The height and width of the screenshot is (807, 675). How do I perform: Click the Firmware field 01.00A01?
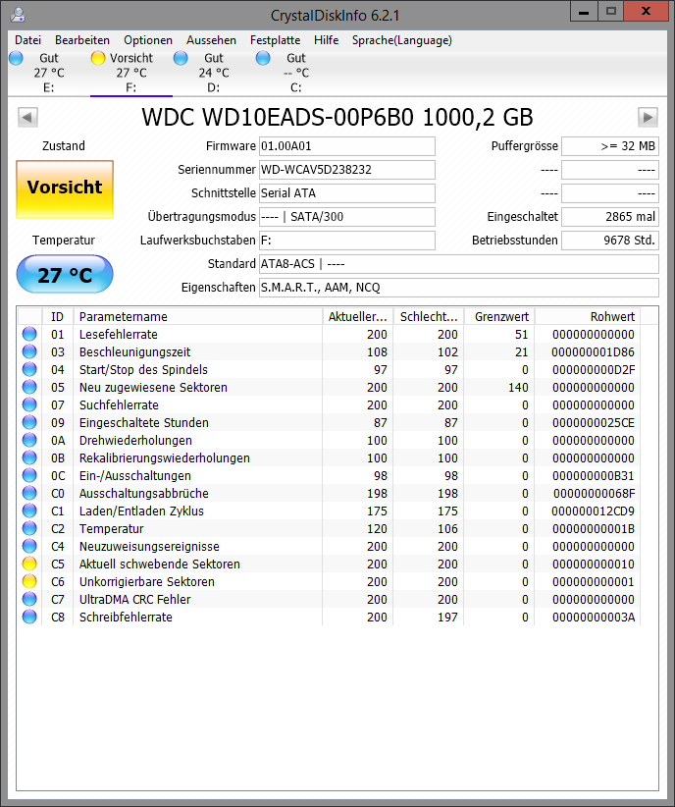[346, 146]
